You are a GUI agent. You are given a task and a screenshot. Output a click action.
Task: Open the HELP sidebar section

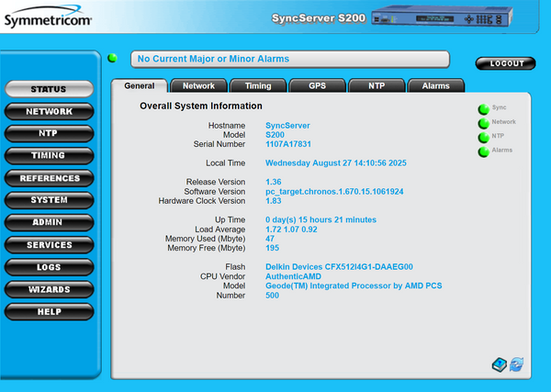coord(49,311)
